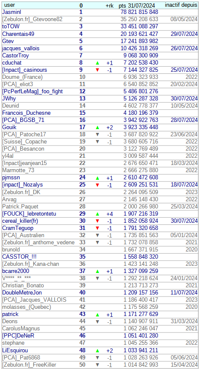Click the inactive date 11/07/2024
This screenshot has height=370, width=200.
184,293
